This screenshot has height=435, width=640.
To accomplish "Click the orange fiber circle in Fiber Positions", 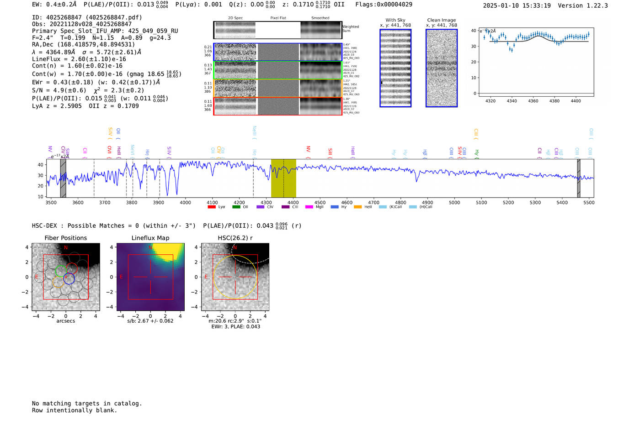I will (x=59, y=282).
